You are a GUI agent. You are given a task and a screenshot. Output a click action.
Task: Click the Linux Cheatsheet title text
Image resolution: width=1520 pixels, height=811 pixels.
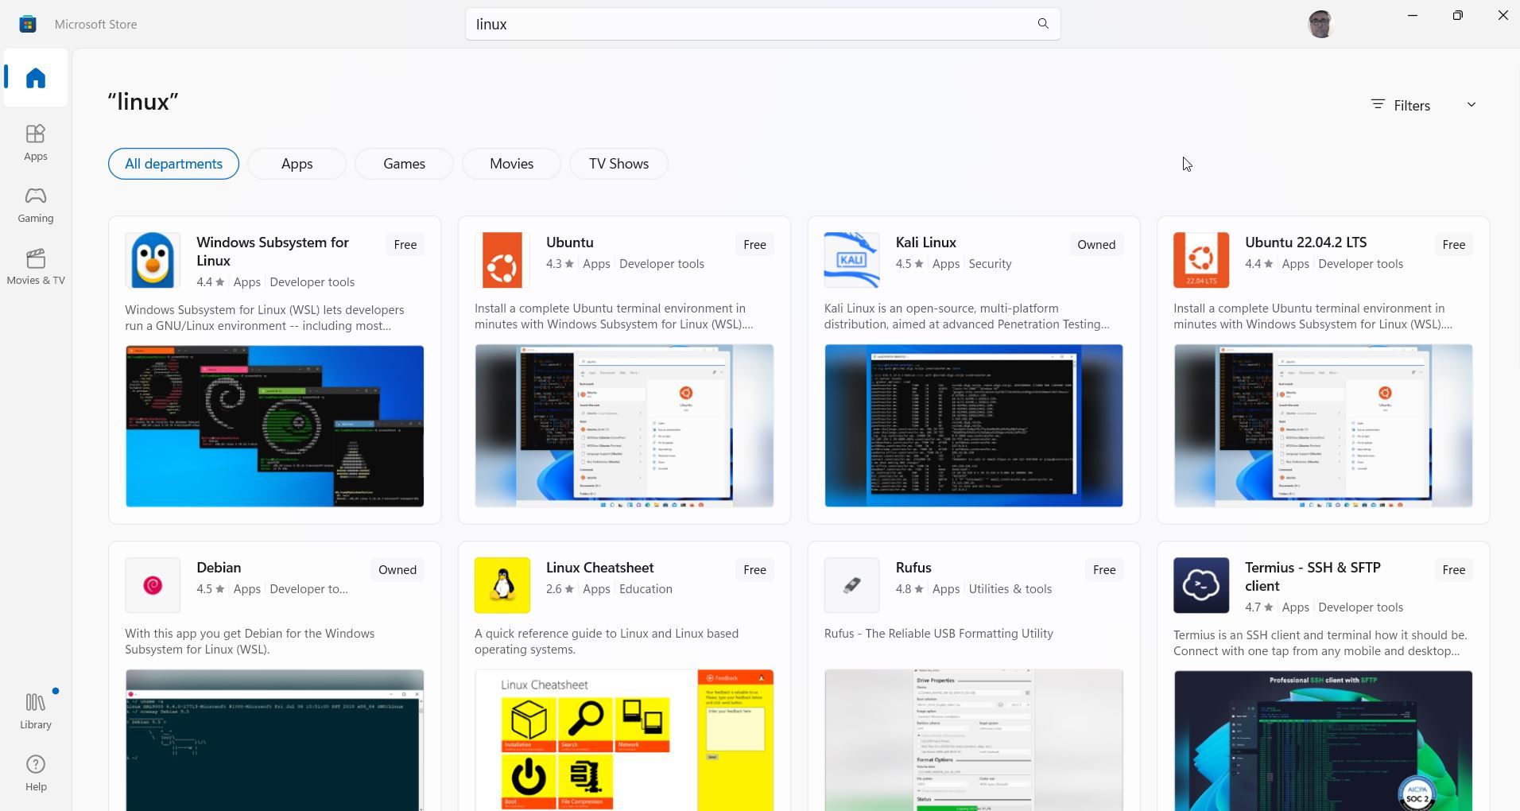pyautogui.click(x=599, y=568)
